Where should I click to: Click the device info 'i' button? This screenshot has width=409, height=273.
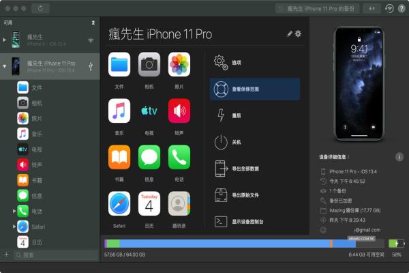[399, 157]
